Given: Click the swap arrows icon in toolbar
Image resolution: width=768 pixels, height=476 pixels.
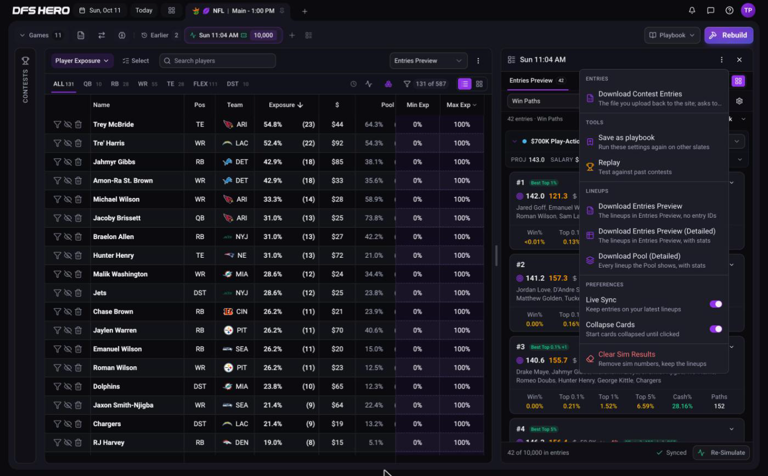Looking at the screenshot, I should (x=101, y=35).
